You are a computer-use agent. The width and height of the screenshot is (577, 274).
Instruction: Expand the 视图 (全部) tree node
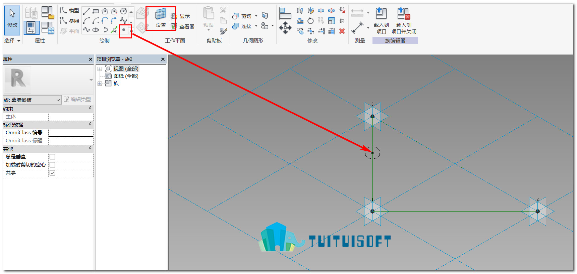(100, 69)
